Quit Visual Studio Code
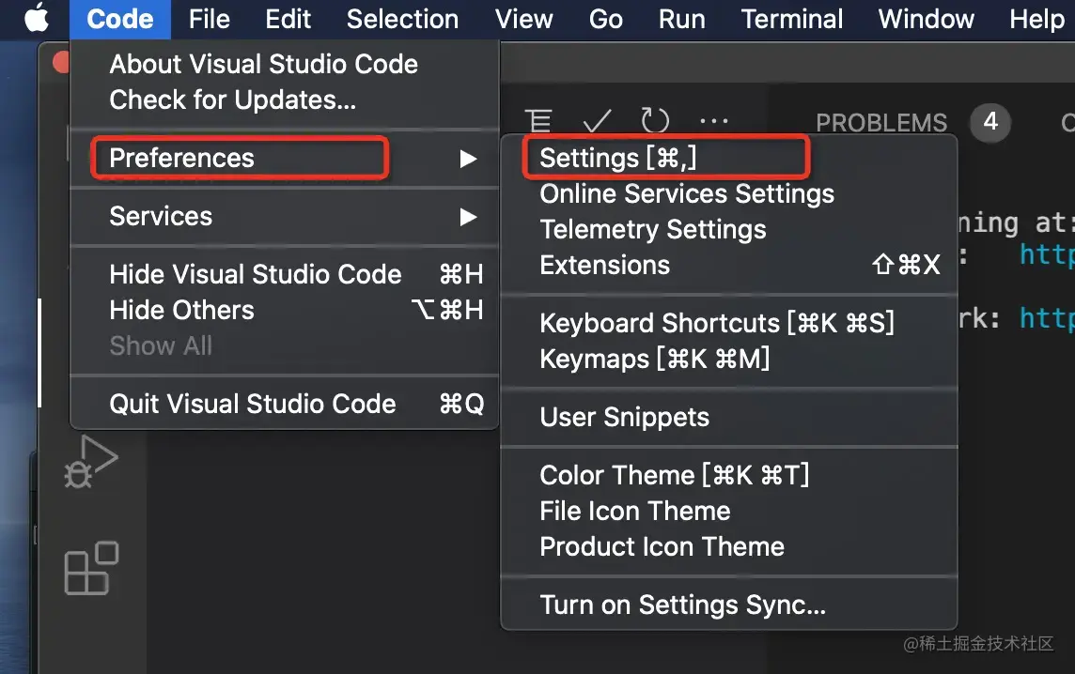This screenshot has height=674, width=1075. (x=252, y=404)
